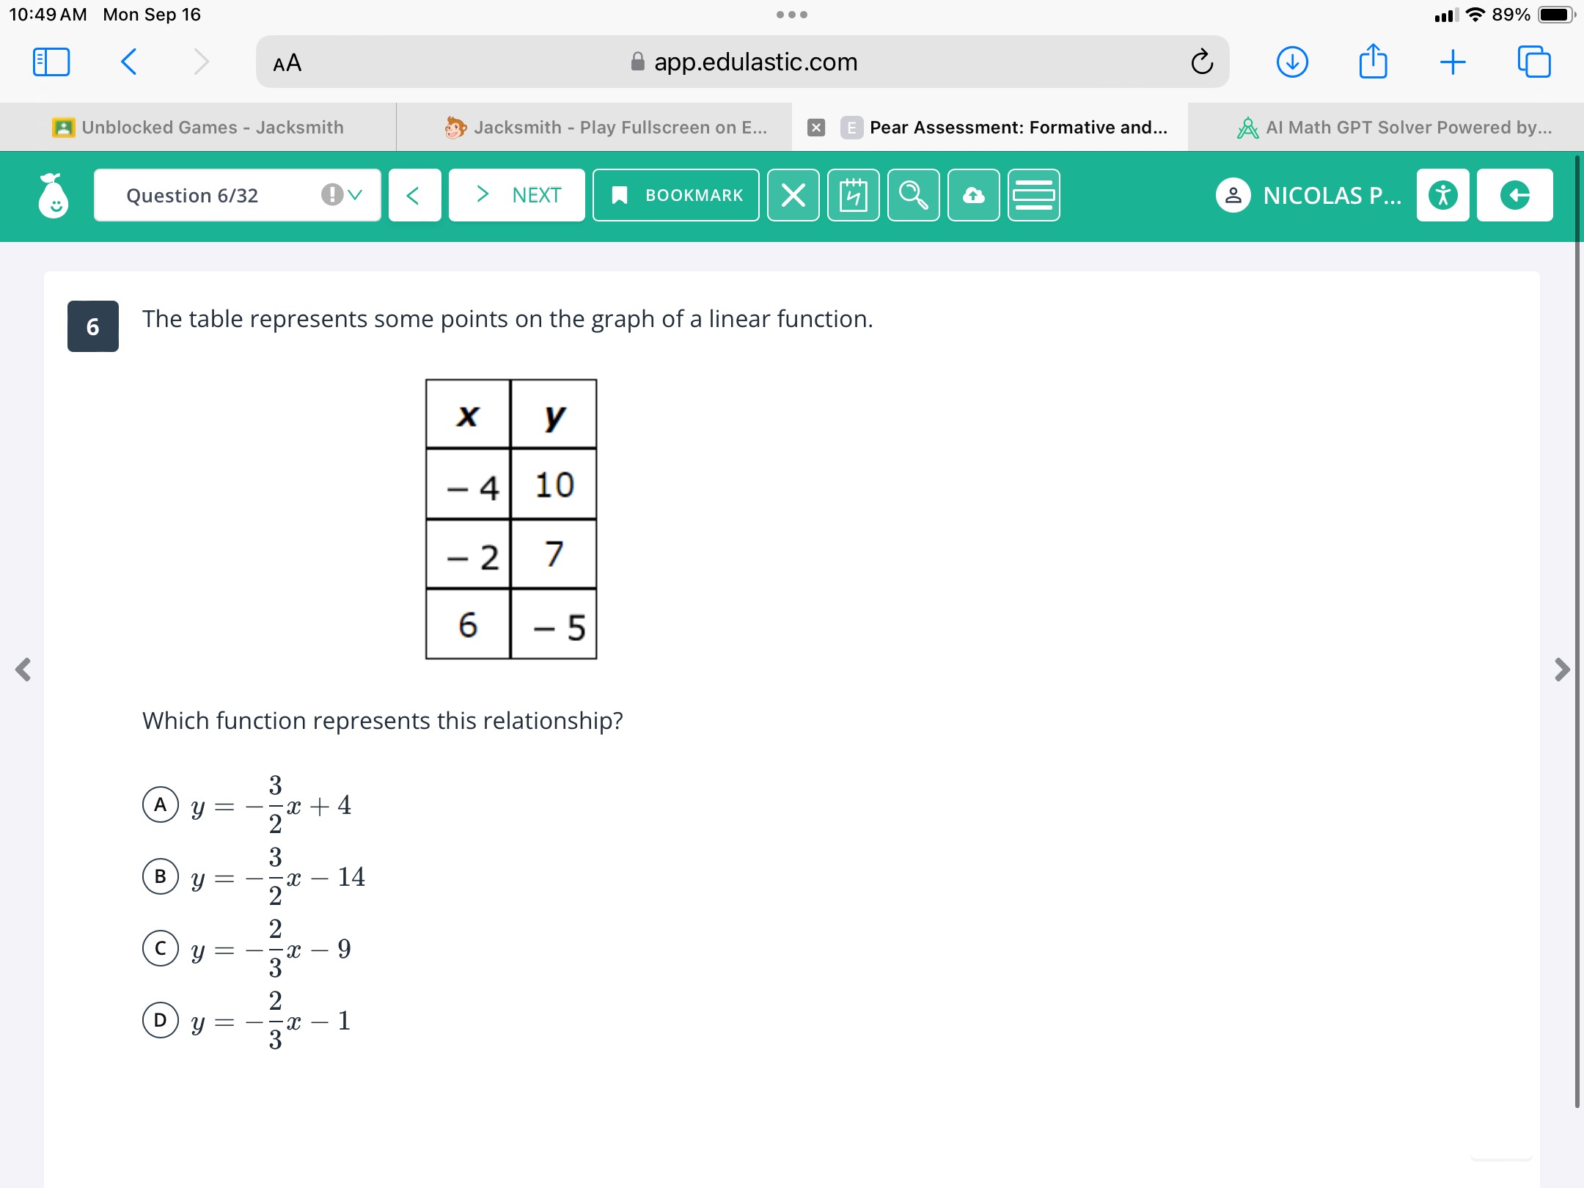This screenshot has height=1188, width=1584.
Task: Select answer choice D
Action: pos(161,1020)
